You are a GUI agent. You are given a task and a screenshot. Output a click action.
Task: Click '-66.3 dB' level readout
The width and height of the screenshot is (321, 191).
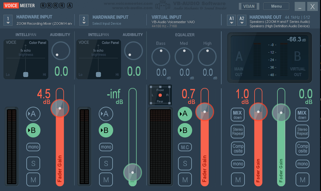(x=297, y=39)
